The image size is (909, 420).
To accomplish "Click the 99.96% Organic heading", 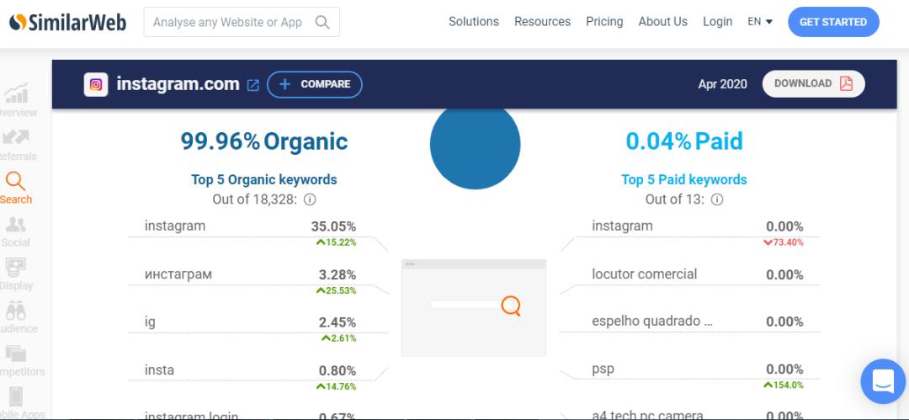I will (263, 141).
